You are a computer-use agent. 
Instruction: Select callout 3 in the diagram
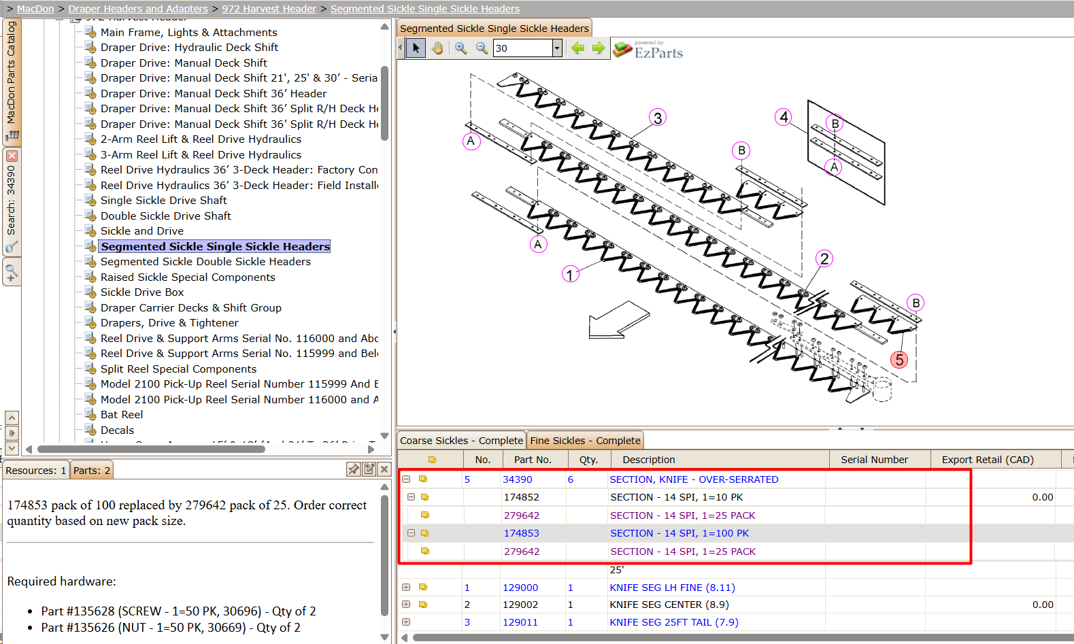(657, 118)
